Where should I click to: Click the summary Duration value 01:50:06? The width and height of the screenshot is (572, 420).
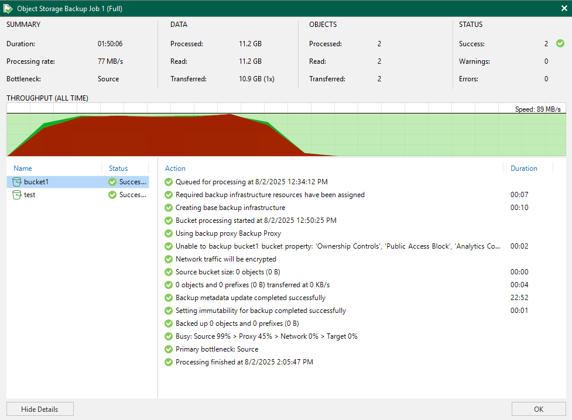coord(110,44)
